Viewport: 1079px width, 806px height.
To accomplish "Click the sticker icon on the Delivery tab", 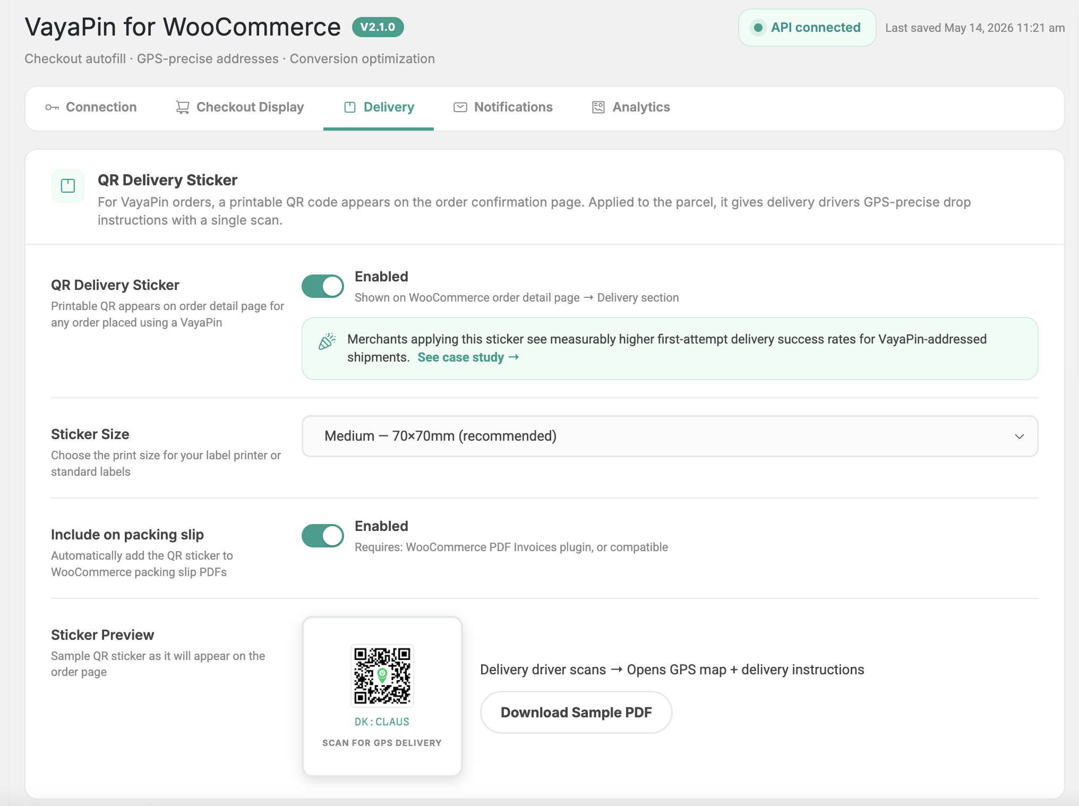I will 350,107.
